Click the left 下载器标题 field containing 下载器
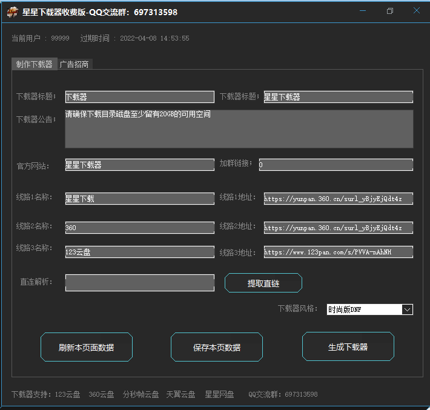The width and height of the screenshot is (430, 410). 140,97
